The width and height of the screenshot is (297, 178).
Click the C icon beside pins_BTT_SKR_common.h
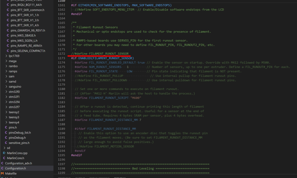[8, 10]
